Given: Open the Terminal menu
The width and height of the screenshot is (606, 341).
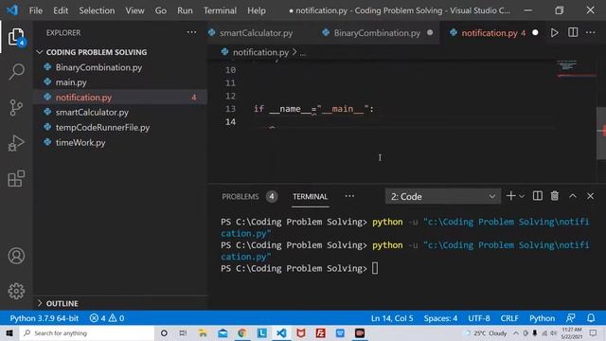Looking at the screenshot, I should pyautogui.click(x=220, y=10).
